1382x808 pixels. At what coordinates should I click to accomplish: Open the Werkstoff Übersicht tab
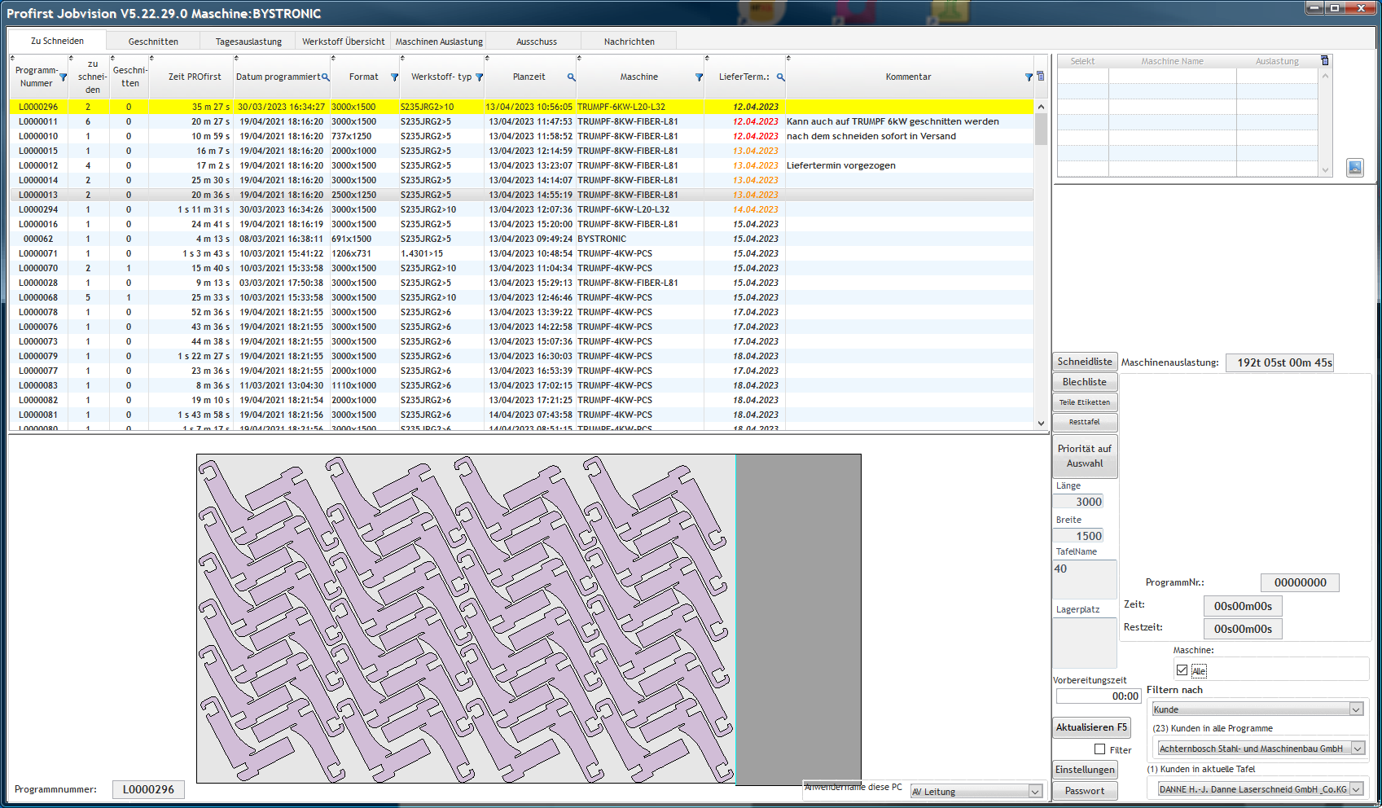coord(343,42)
